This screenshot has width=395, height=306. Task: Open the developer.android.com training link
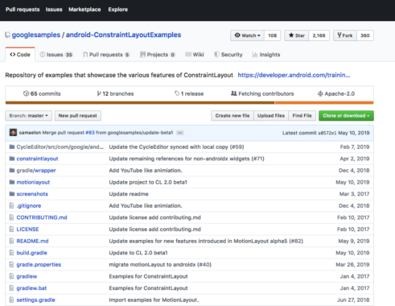click(x=294, y=75)
